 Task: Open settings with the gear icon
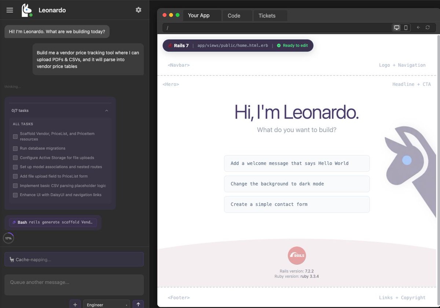[138, 10]
